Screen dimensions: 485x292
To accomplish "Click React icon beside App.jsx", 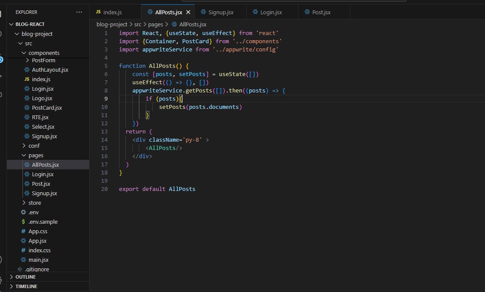I will click(x=23, y=241).
